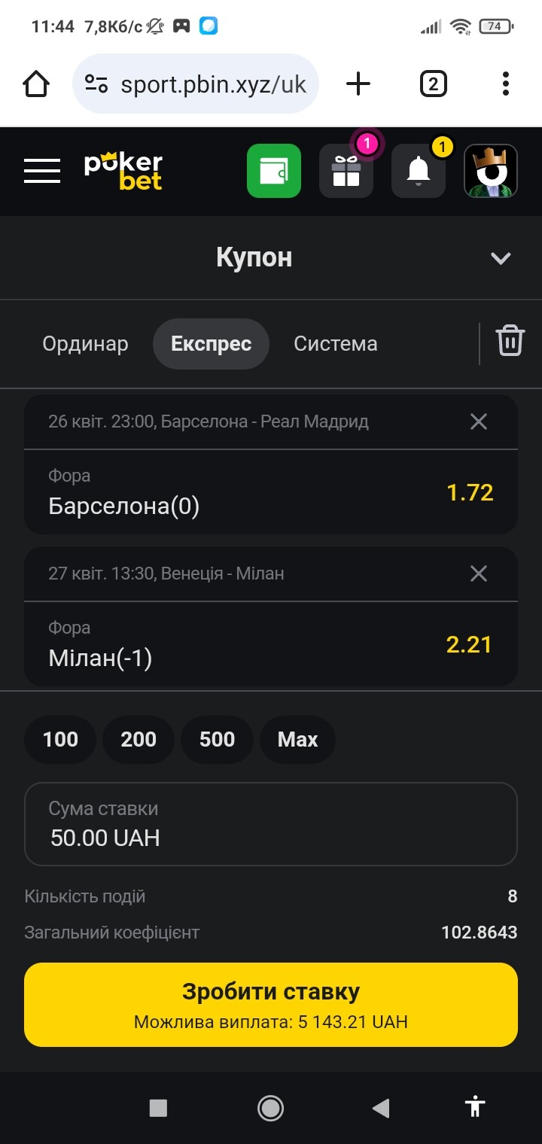The height and width of the screenshot is (1144, 542).
Task: Set stake to 500
Action: (x=217, y=739)
